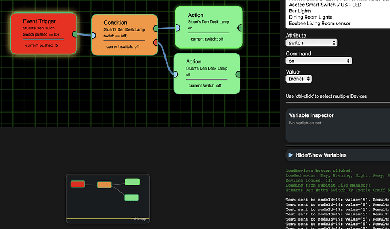The height and width of the screenshot is (229, 390).
Task: Open the Command dropdown showing on
Action: 312,61
